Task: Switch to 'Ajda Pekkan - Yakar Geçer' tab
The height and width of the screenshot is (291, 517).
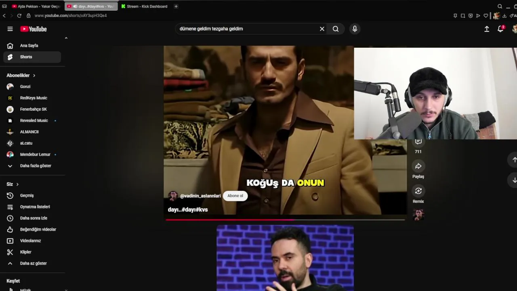Action: click(36, 6)
